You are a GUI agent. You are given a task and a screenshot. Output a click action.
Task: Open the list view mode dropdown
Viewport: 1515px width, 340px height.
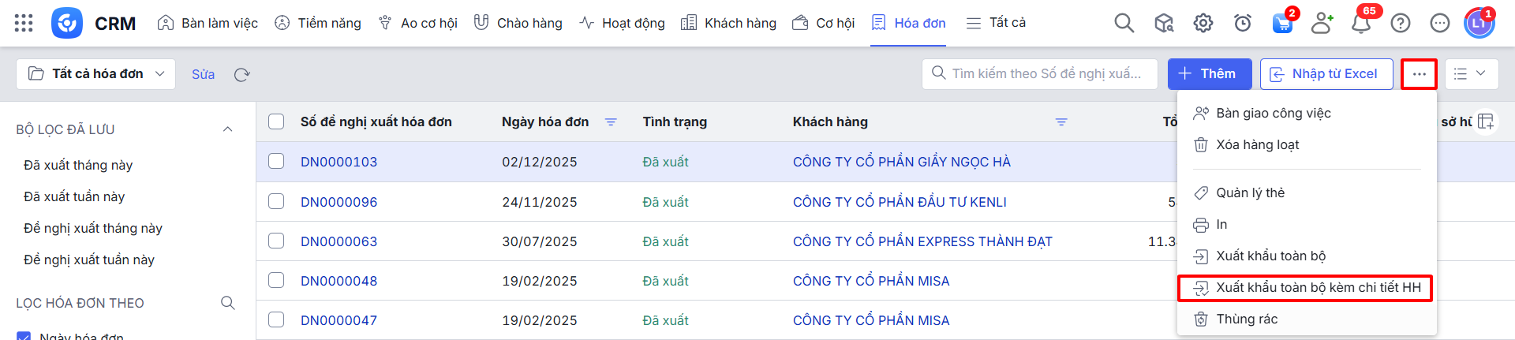pyautogui.click(x=1469, y=73)
